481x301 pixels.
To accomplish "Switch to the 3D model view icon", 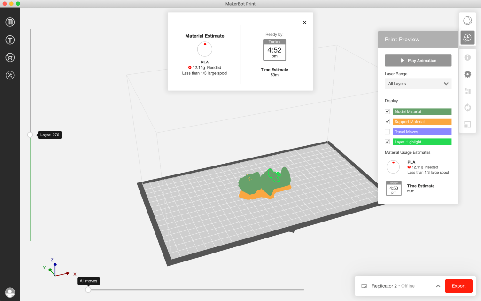I will point(467,21).
